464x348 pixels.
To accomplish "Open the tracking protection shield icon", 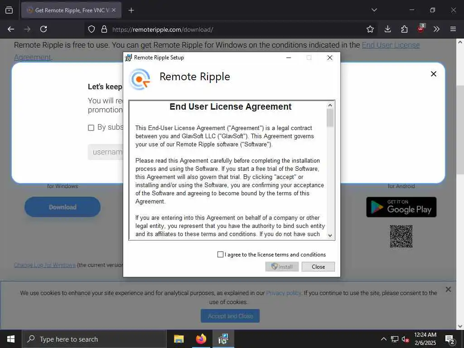I will point(92,29).
